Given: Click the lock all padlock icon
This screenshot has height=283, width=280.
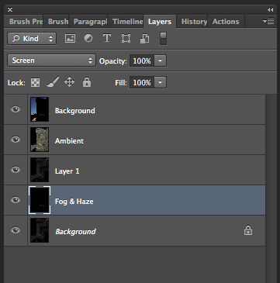Looking at the screenshot, I should click(87, 82).
